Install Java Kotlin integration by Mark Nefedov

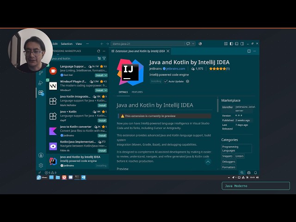[x=102, y=105]
